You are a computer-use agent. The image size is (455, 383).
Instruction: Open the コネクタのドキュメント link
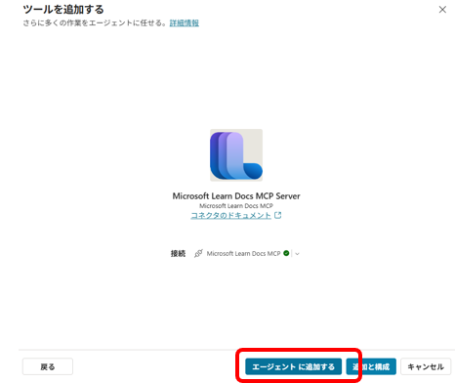(x=230, y=216)
